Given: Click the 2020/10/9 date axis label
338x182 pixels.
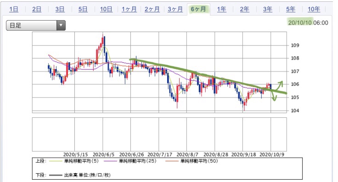Looking at the screenshot, I should 271,154.
